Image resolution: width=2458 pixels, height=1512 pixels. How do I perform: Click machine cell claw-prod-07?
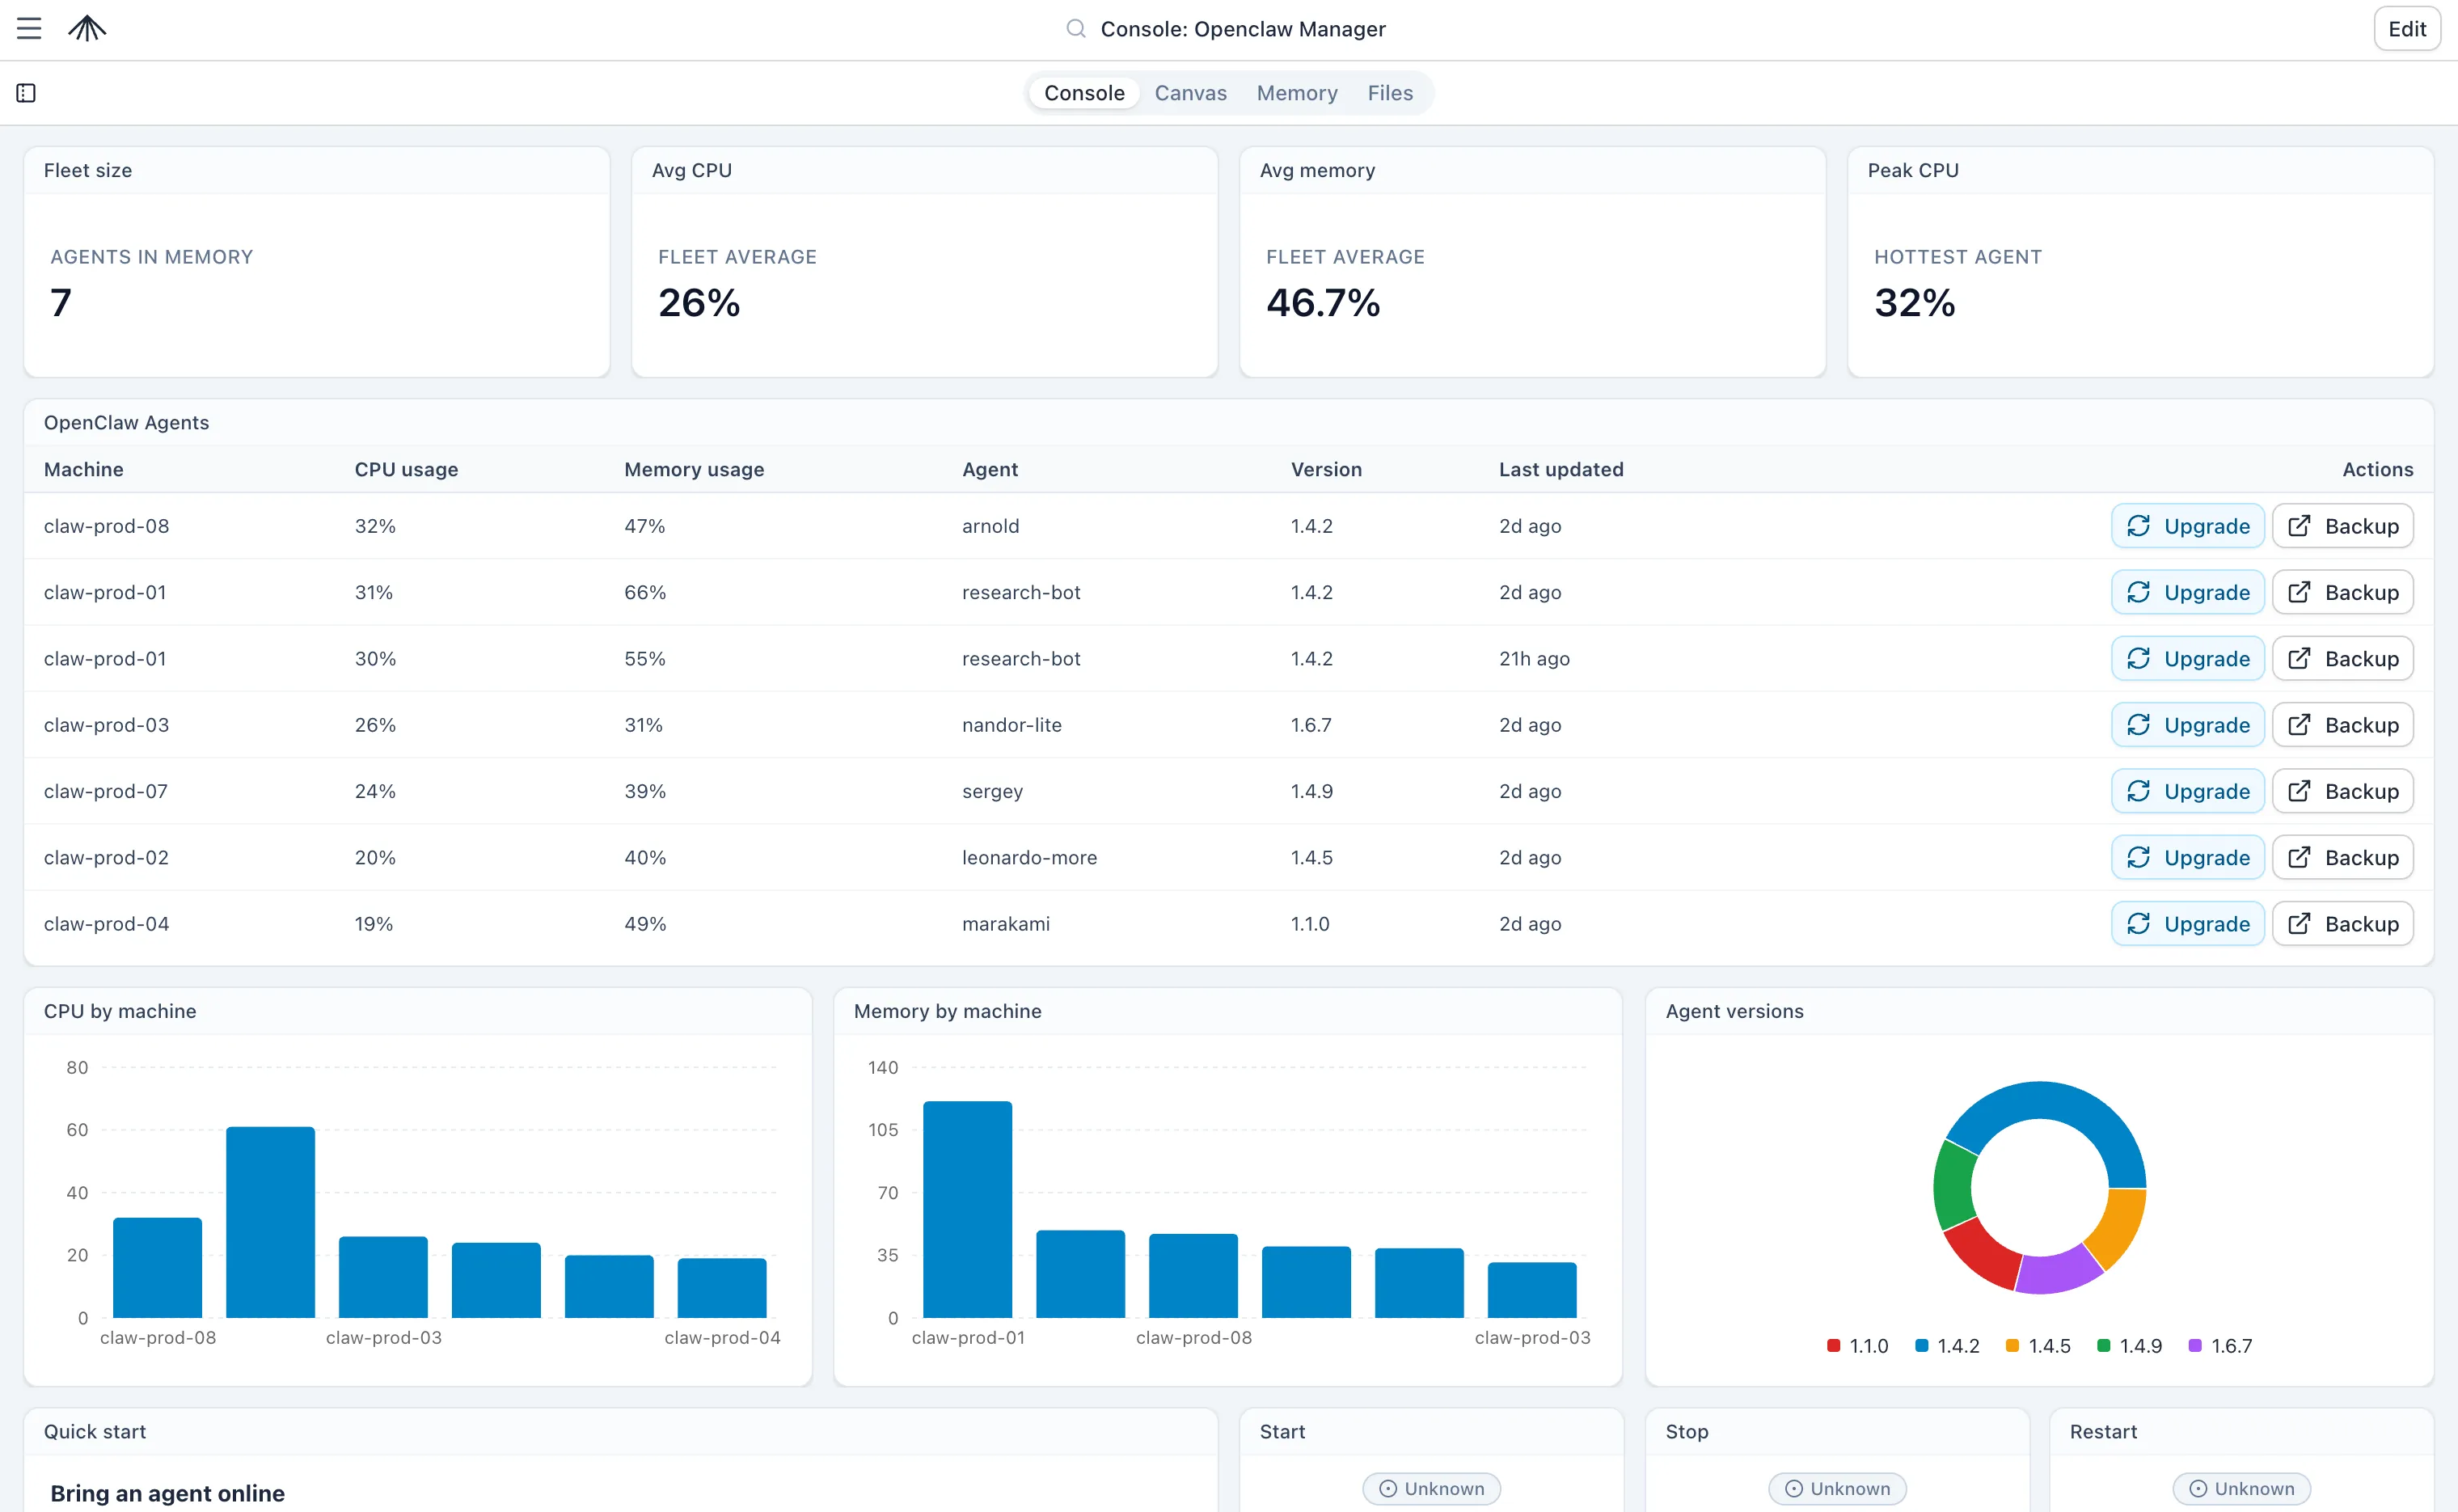pos(106,791)
